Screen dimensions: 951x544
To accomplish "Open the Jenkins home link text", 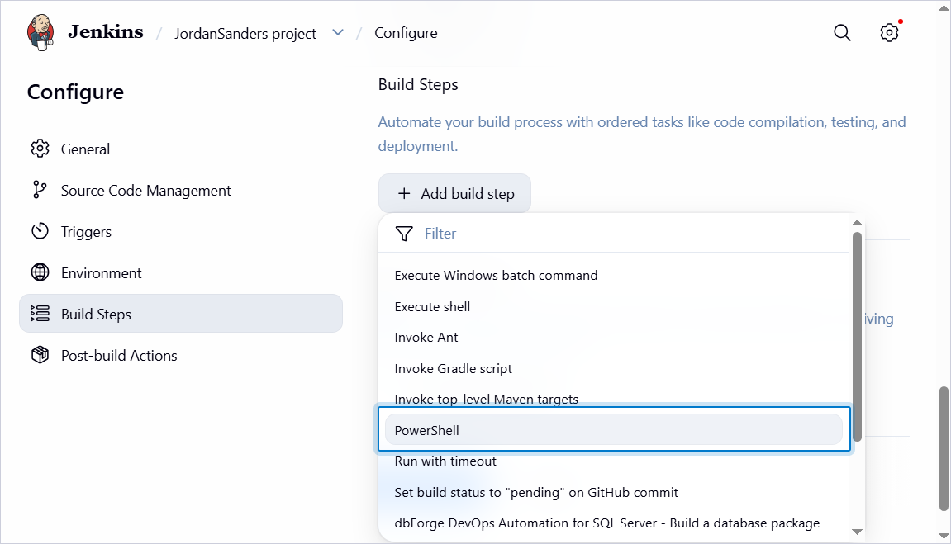I will 106,31.
